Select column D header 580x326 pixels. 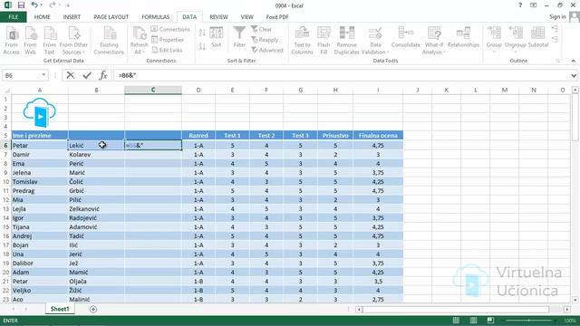pos(198,90)
